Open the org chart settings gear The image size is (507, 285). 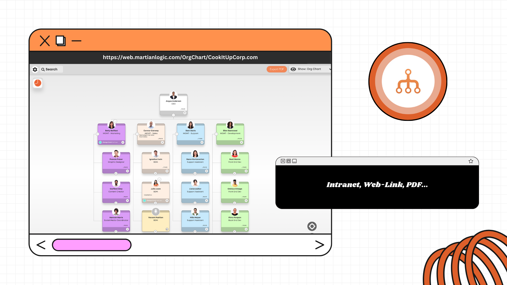[35, 69]
